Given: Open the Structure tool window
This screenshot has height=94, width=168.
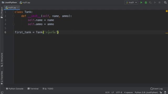Looking at the screenshot, I should pyautogui.click(x=2, y=60).
